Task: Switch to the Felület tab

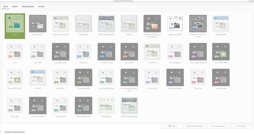Action: (x=42, y=7)
